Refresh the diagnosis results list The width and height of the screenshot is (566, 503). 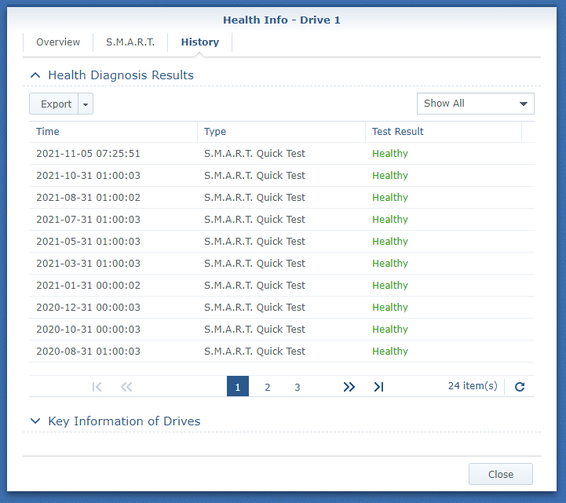coord(520,387)
